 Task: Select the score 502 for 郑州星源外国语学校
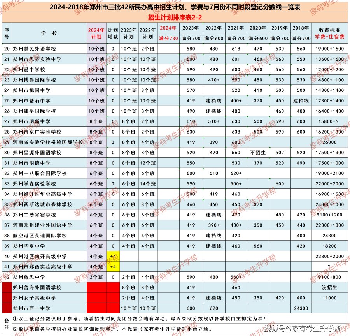click(280, 153)
